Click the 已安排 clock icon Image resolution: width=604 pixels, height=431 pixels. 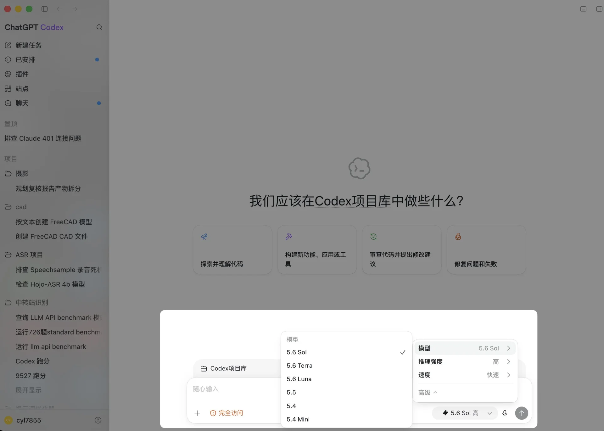coord(8,59)
